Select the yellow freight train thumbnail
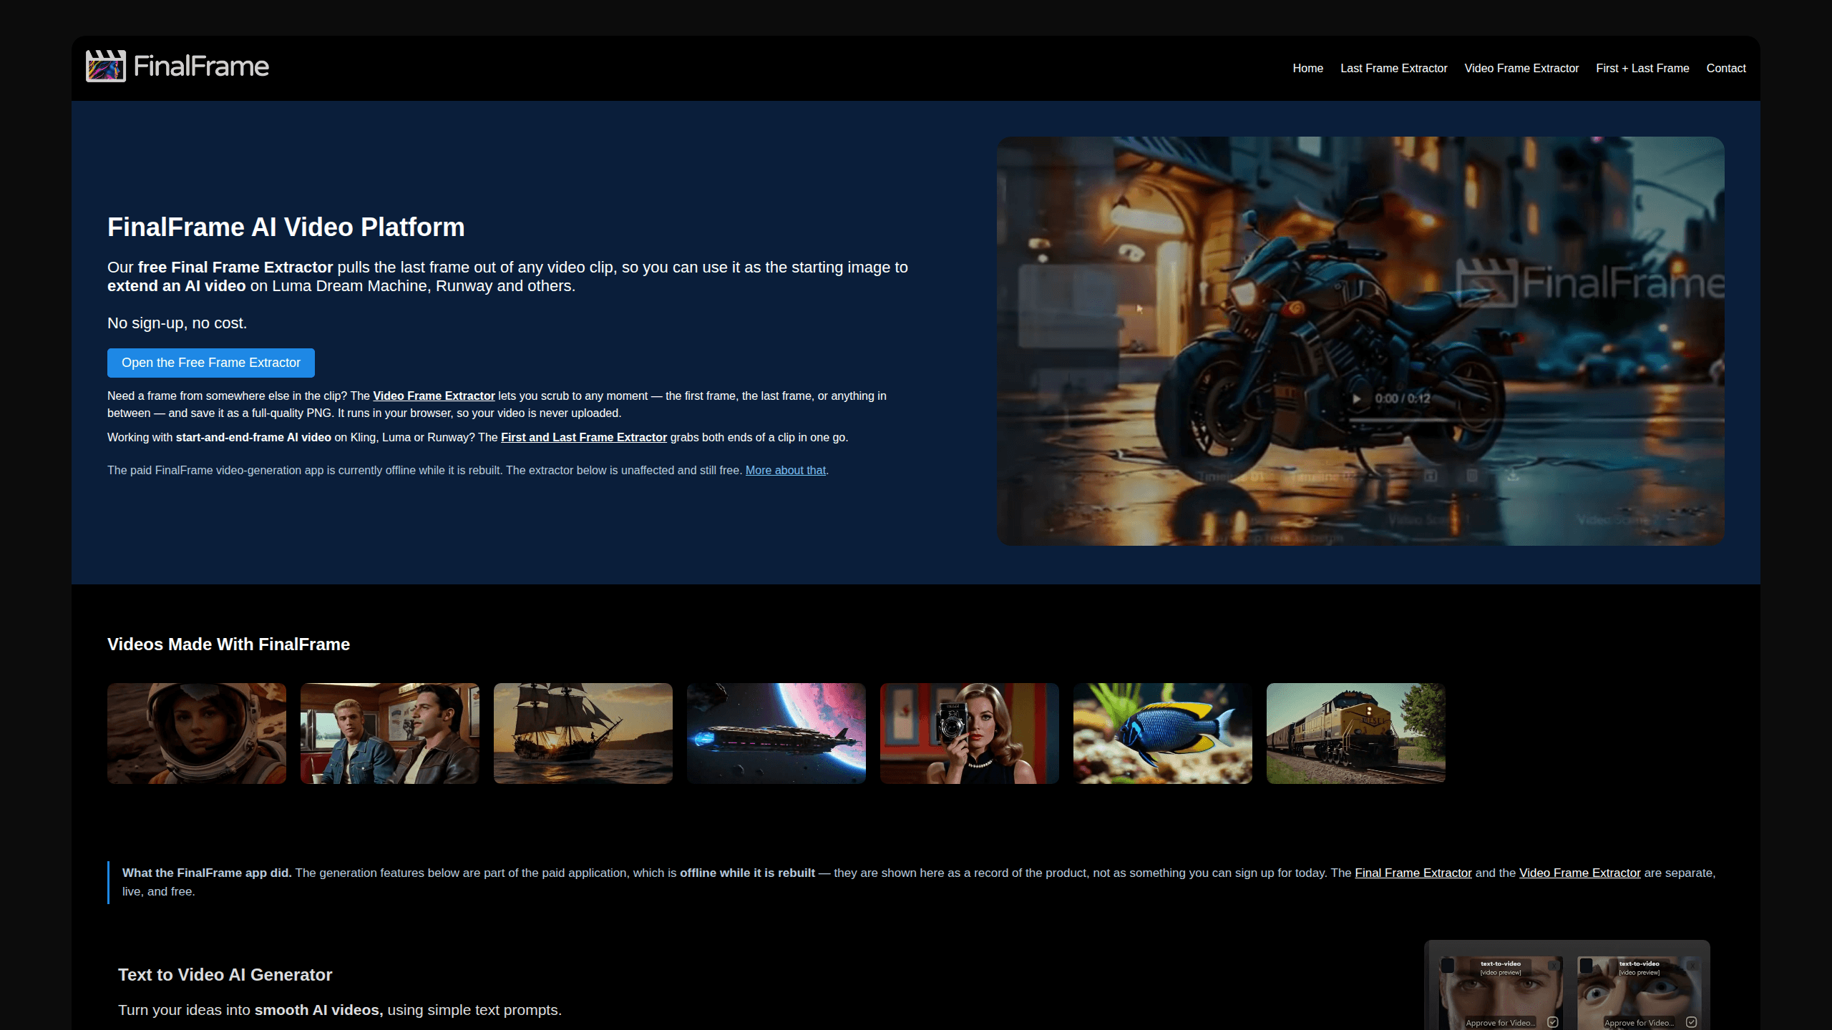The height and width of the screenshot is (1030, 1832). click(1356, 733)
